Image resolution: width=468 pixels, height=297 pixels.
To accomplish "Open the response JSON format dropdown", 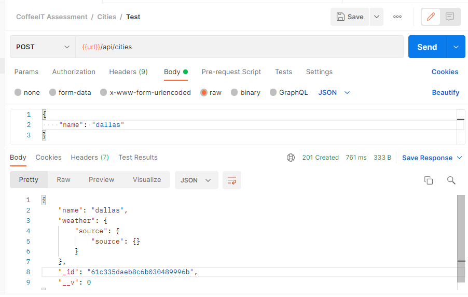I will click(x=197, y=180).
